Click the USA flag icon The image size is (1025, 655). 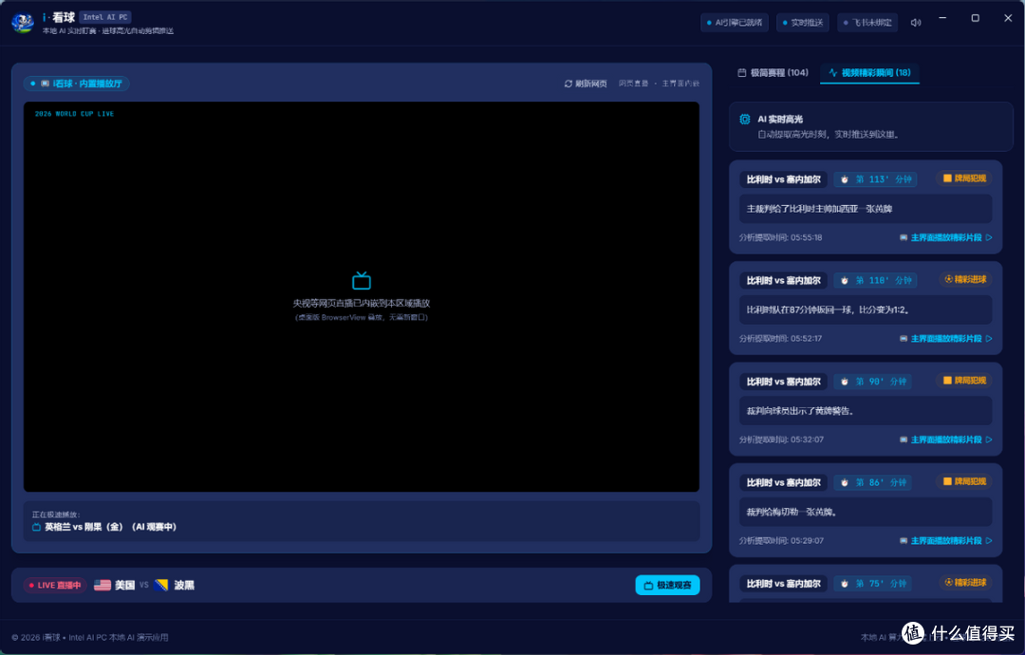pos(102,585)
